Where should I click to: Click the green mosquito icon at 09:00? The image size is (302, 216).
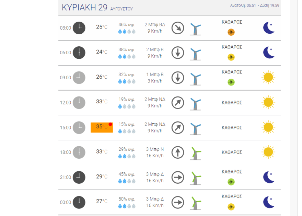tap(231, 82)
